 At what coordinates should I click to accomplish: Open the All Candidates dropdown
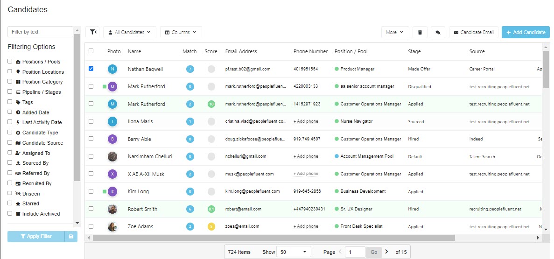130,32
